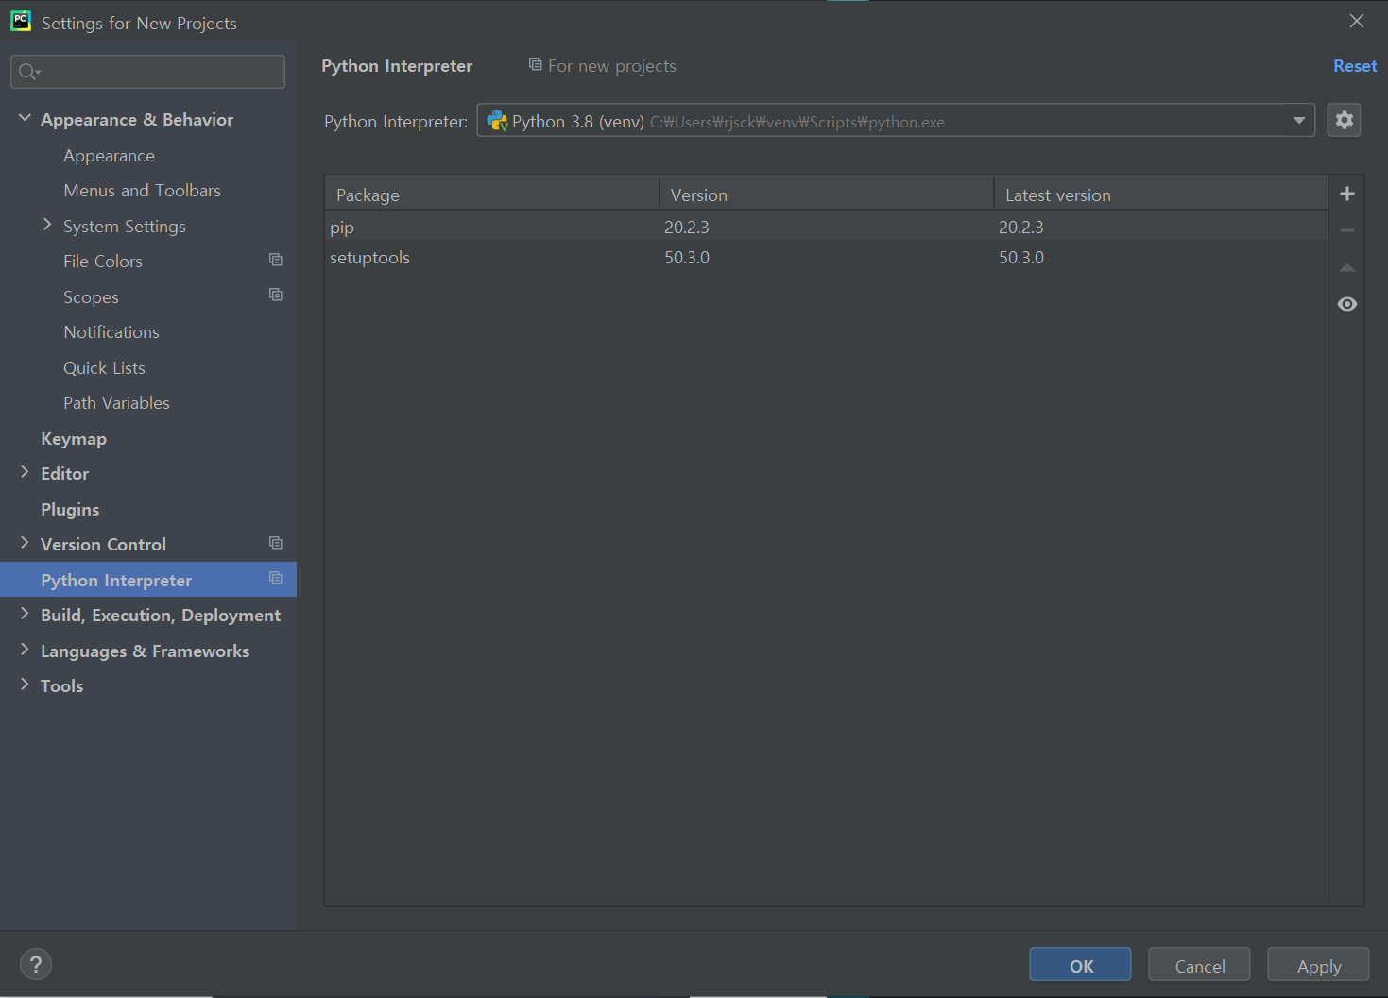Click the PyCharm logo in title bar
The height and width of the screenshot is (998, 1388).
coord(21,21)
